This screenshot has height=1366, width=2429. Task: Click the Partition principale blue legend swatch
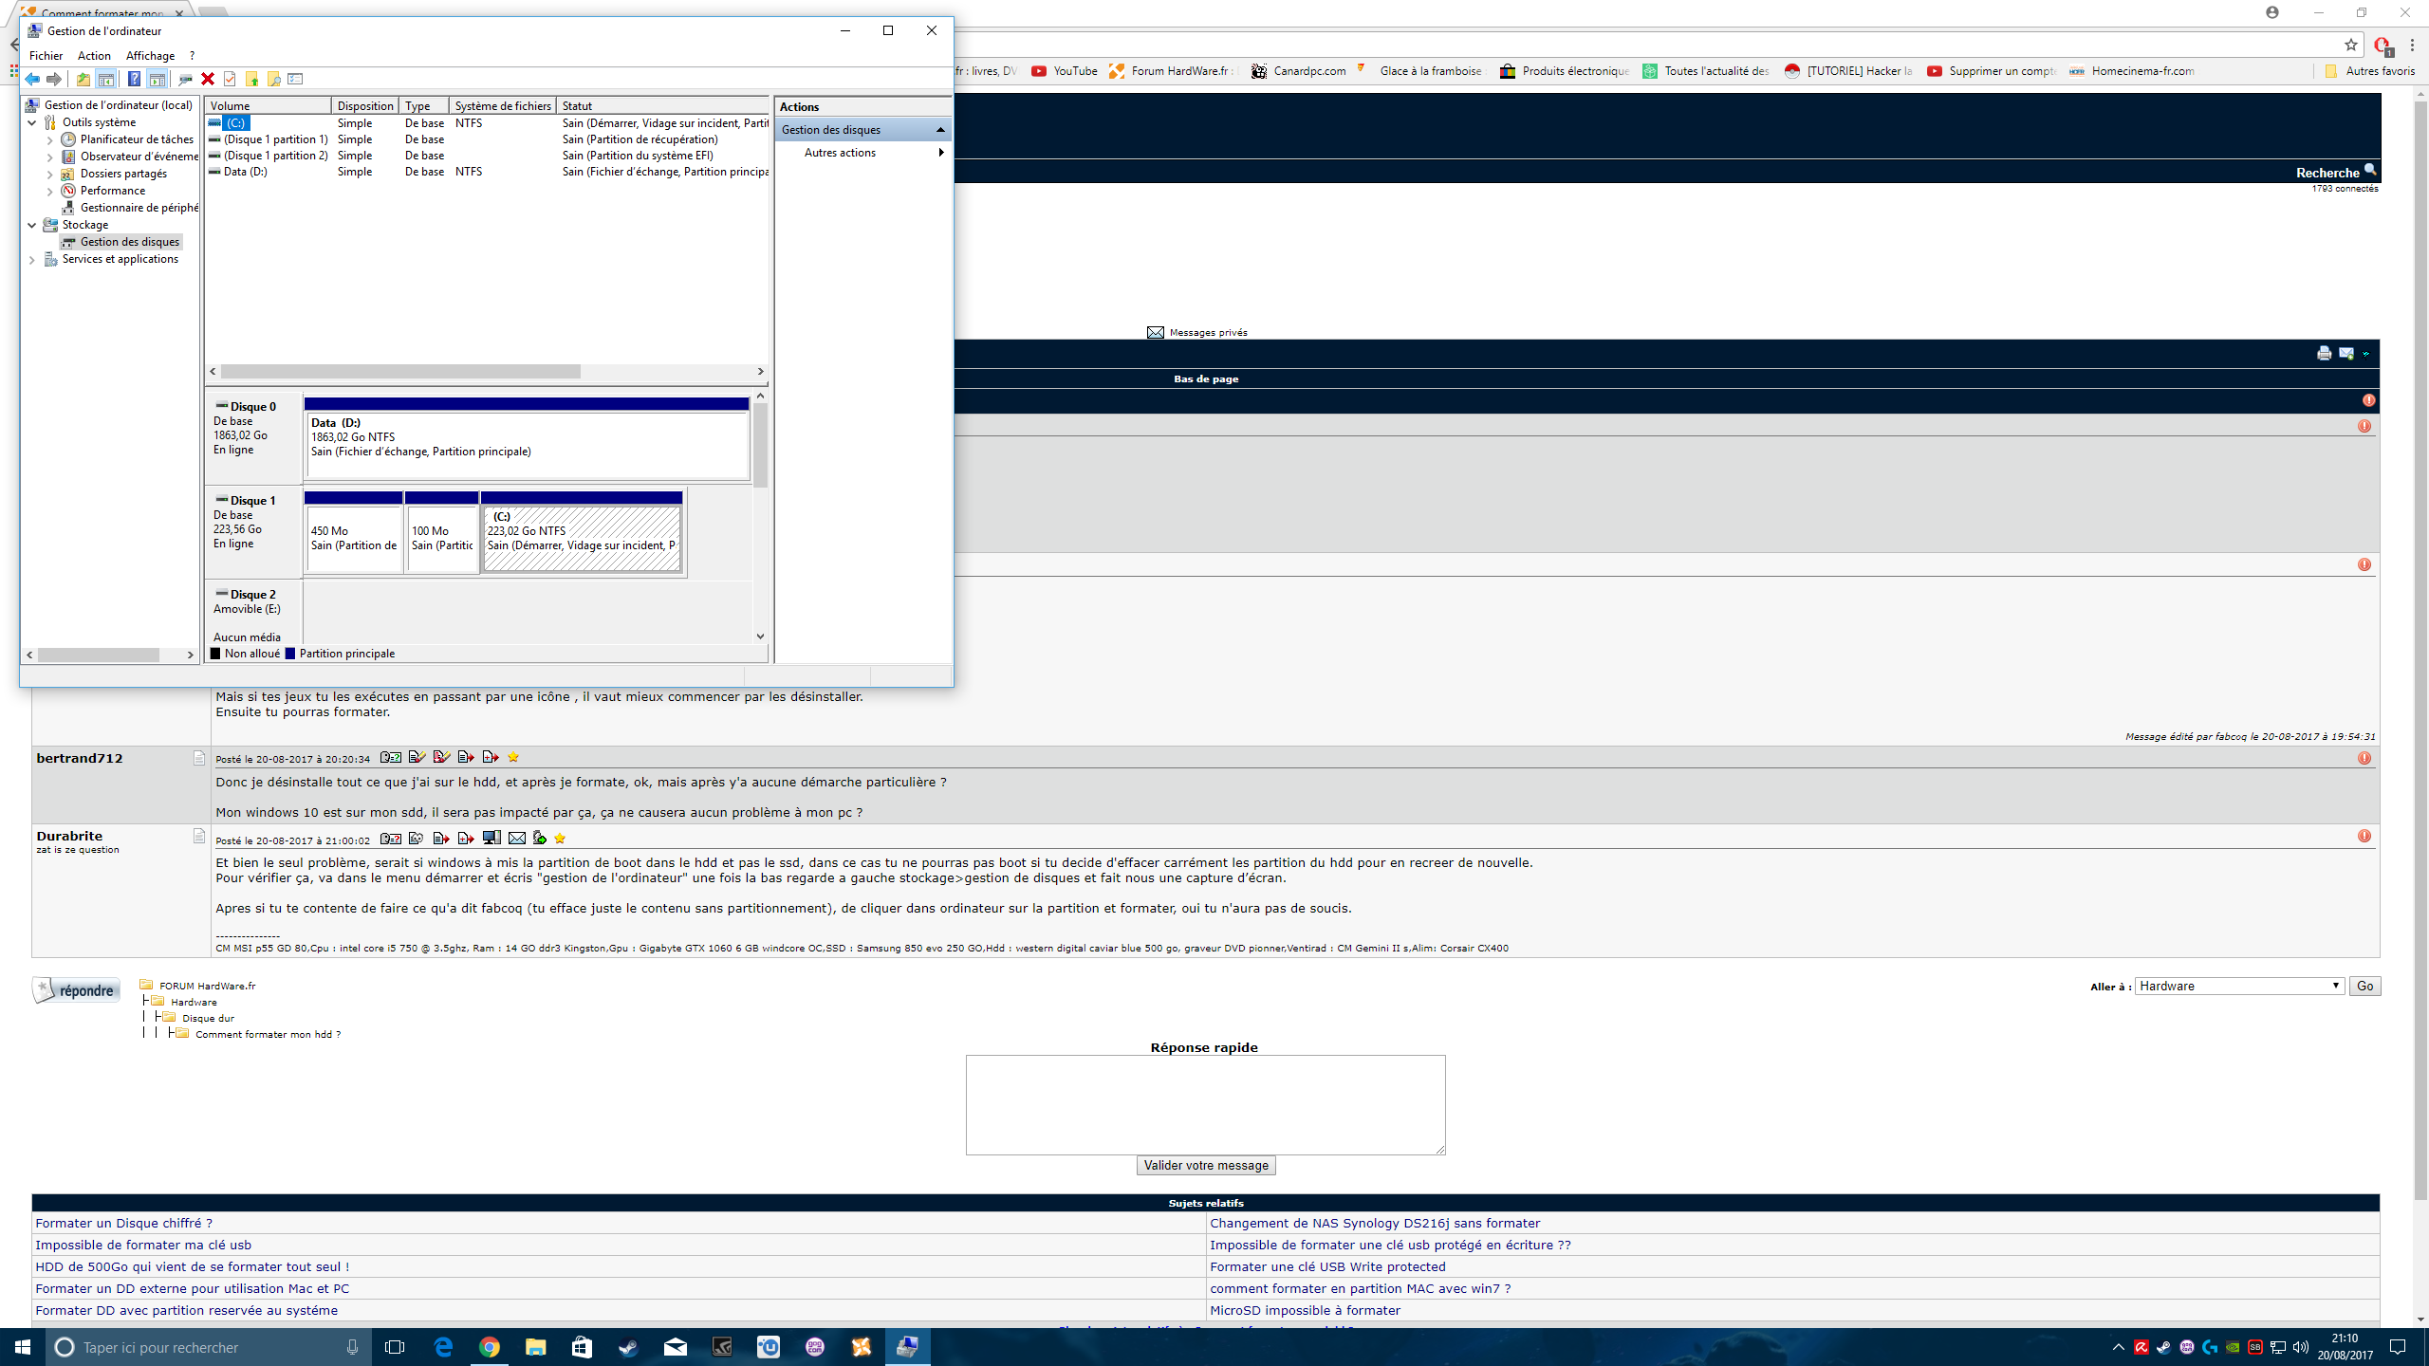point(290,654)
